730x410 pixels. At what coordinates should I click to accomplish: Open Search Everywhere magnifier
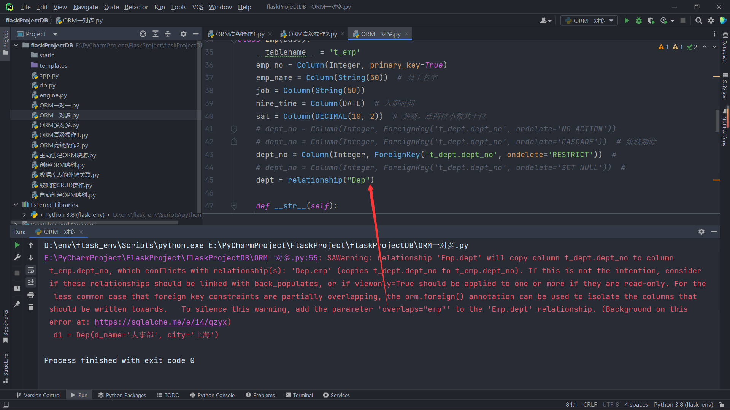click(x=698, y=20)
